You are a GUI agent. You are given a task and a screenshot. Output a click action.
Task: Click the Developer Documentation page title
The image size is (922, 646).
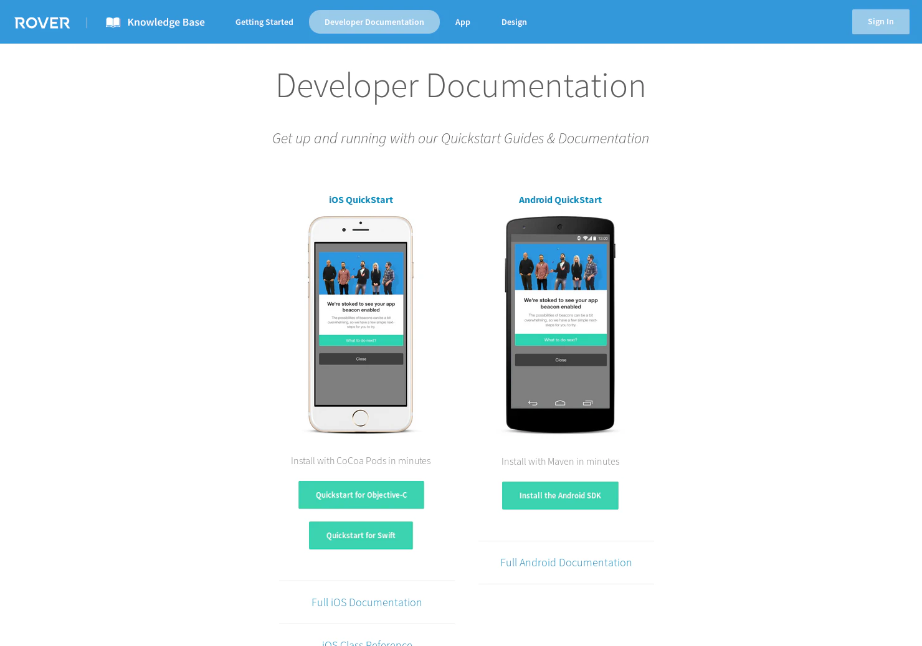[x=460, y=86]
